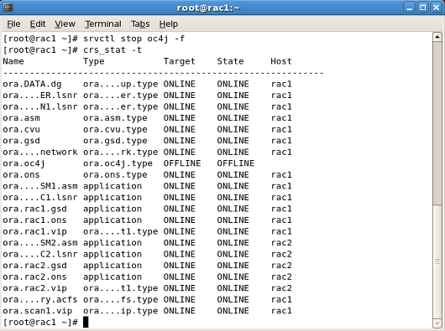Click the 'ora....N1.lsnr' resource name

(x=40, y=106)
